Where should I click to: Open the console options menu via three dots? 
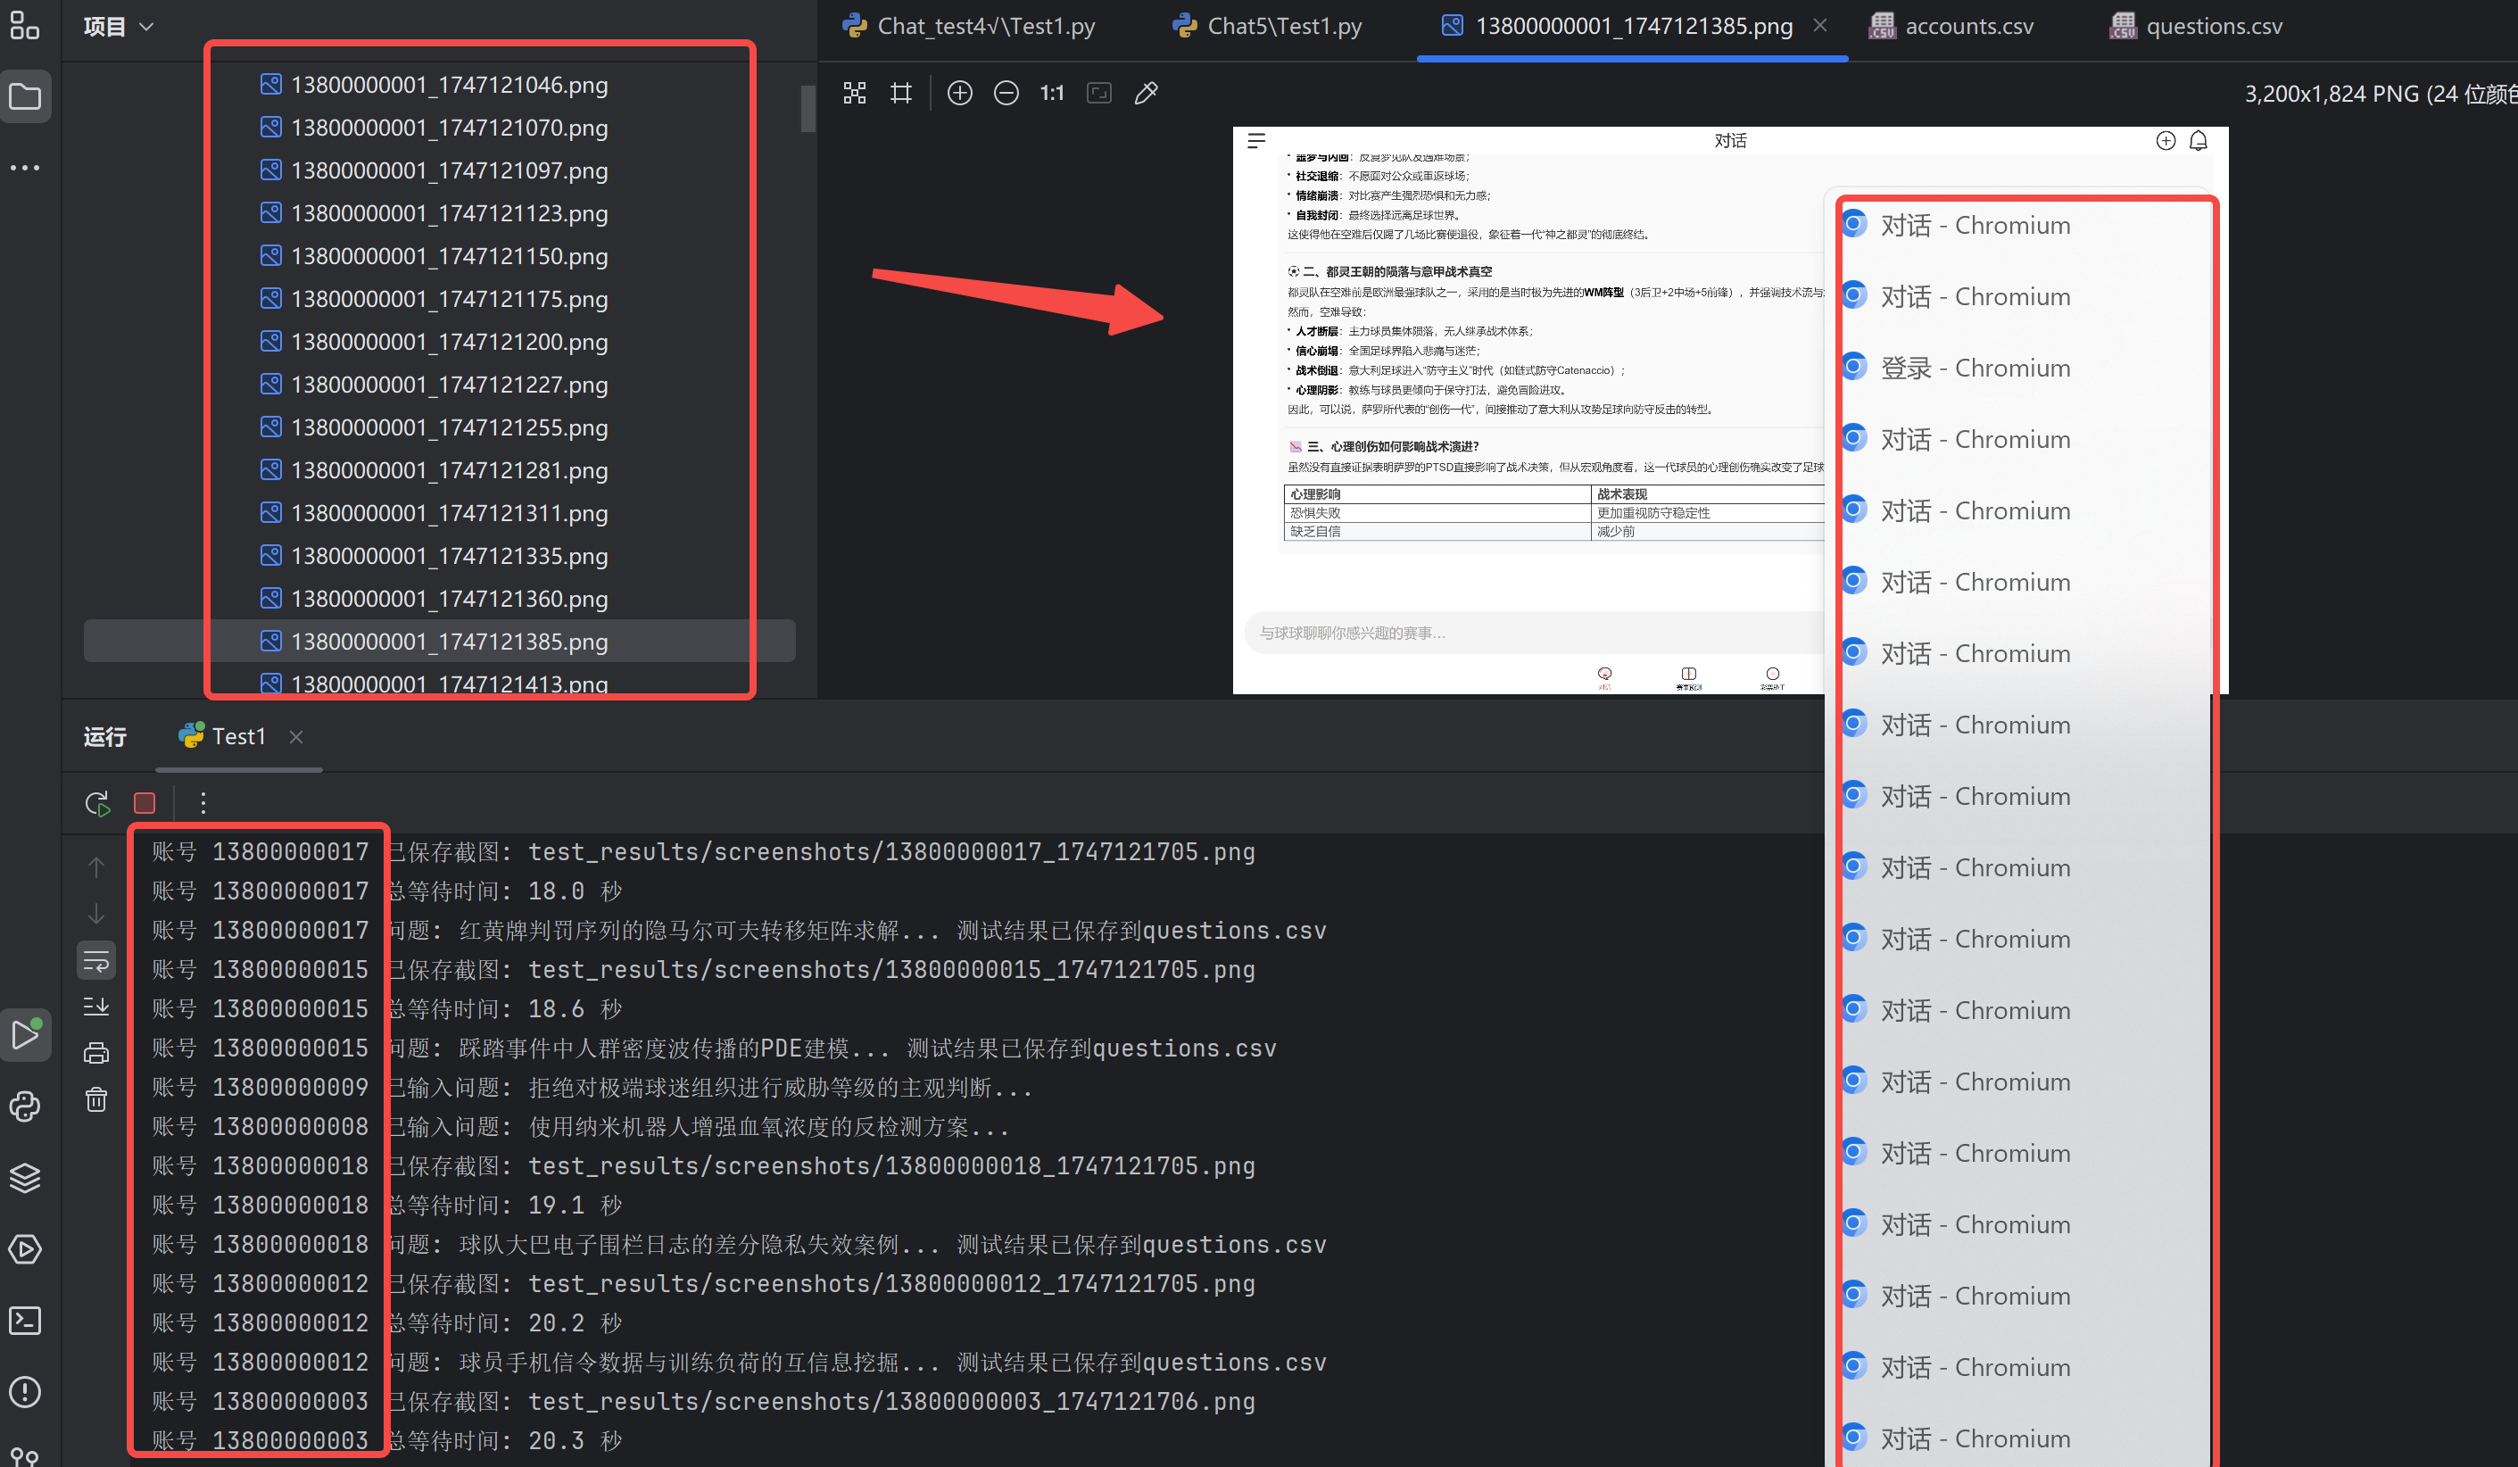point(203,802)
